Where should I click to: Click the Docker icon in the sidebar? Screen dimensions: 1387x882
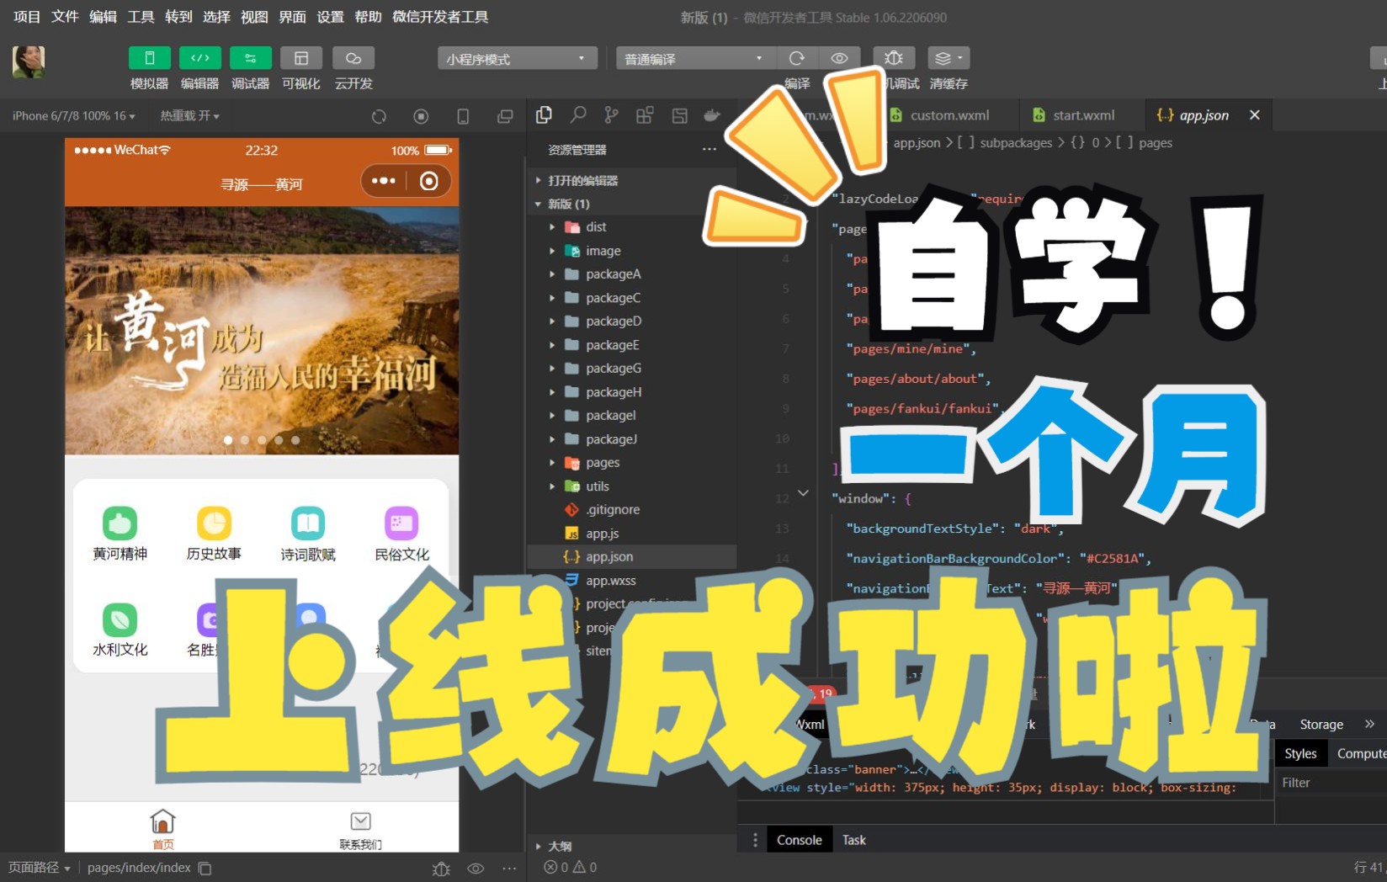click(x=712, y=115)
